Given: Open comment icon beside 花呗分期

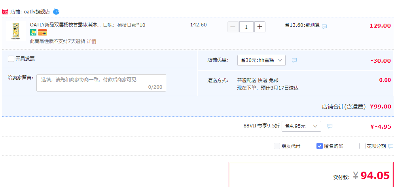Looking at the screenshot, I should point(391,146).
